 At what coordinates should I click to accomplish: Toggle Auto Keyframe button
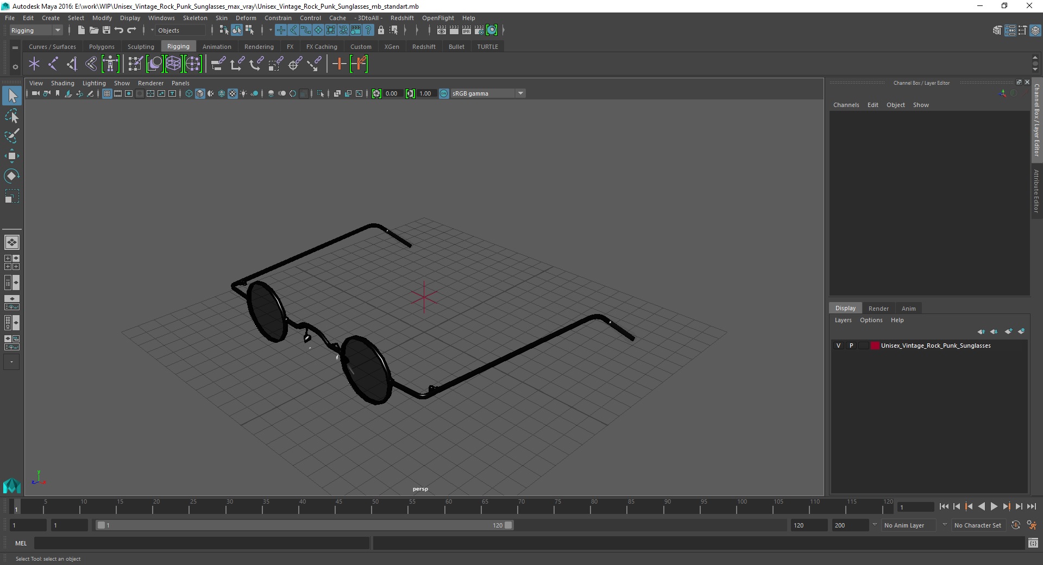point(1016,525)
